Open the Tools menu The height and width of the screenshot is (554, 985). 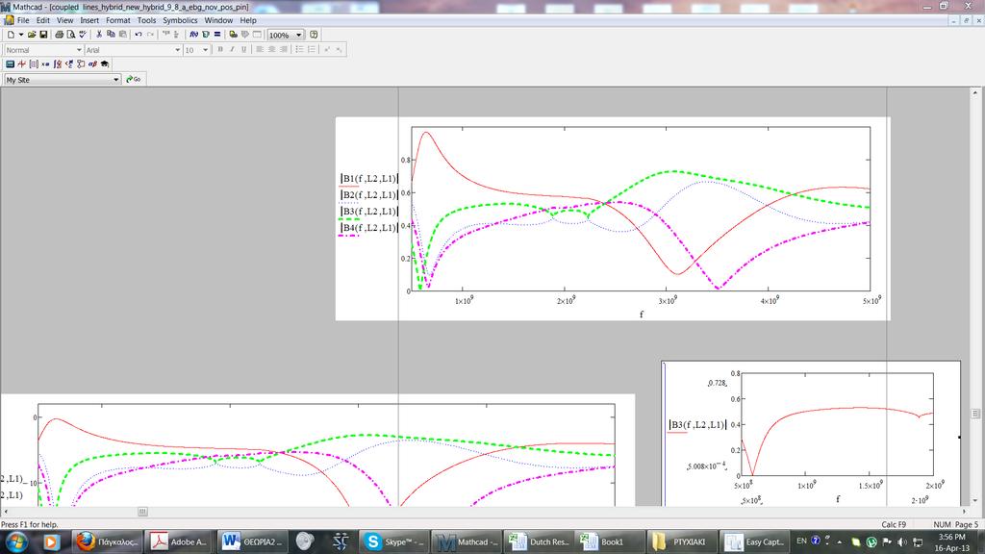146,20
